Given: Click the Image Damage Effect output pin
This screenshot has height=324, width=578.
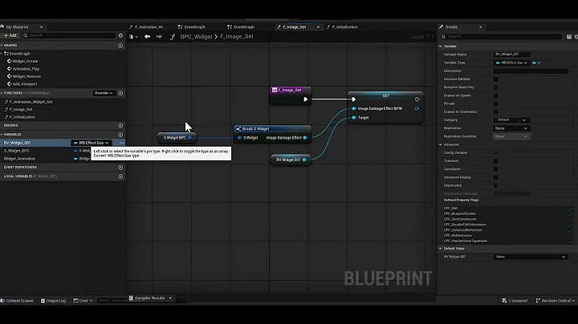Looking at the screenshot, I should (x=305, y=138).
